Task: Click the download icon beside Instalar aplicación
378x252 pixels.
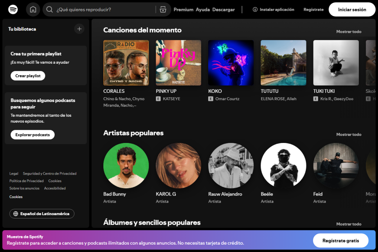Action: 256,9
